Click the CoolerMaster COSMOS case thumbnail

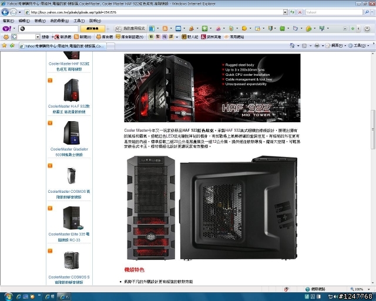71,175
